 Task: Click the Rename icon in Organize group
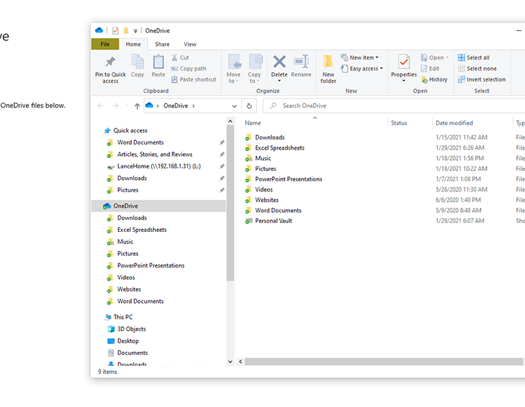click(301, 62)
